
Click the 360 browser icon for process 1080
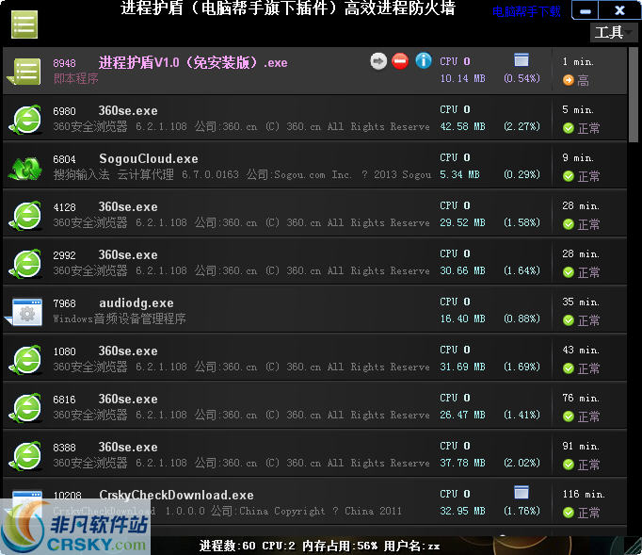pyautogui.click(x=25, y=360)
